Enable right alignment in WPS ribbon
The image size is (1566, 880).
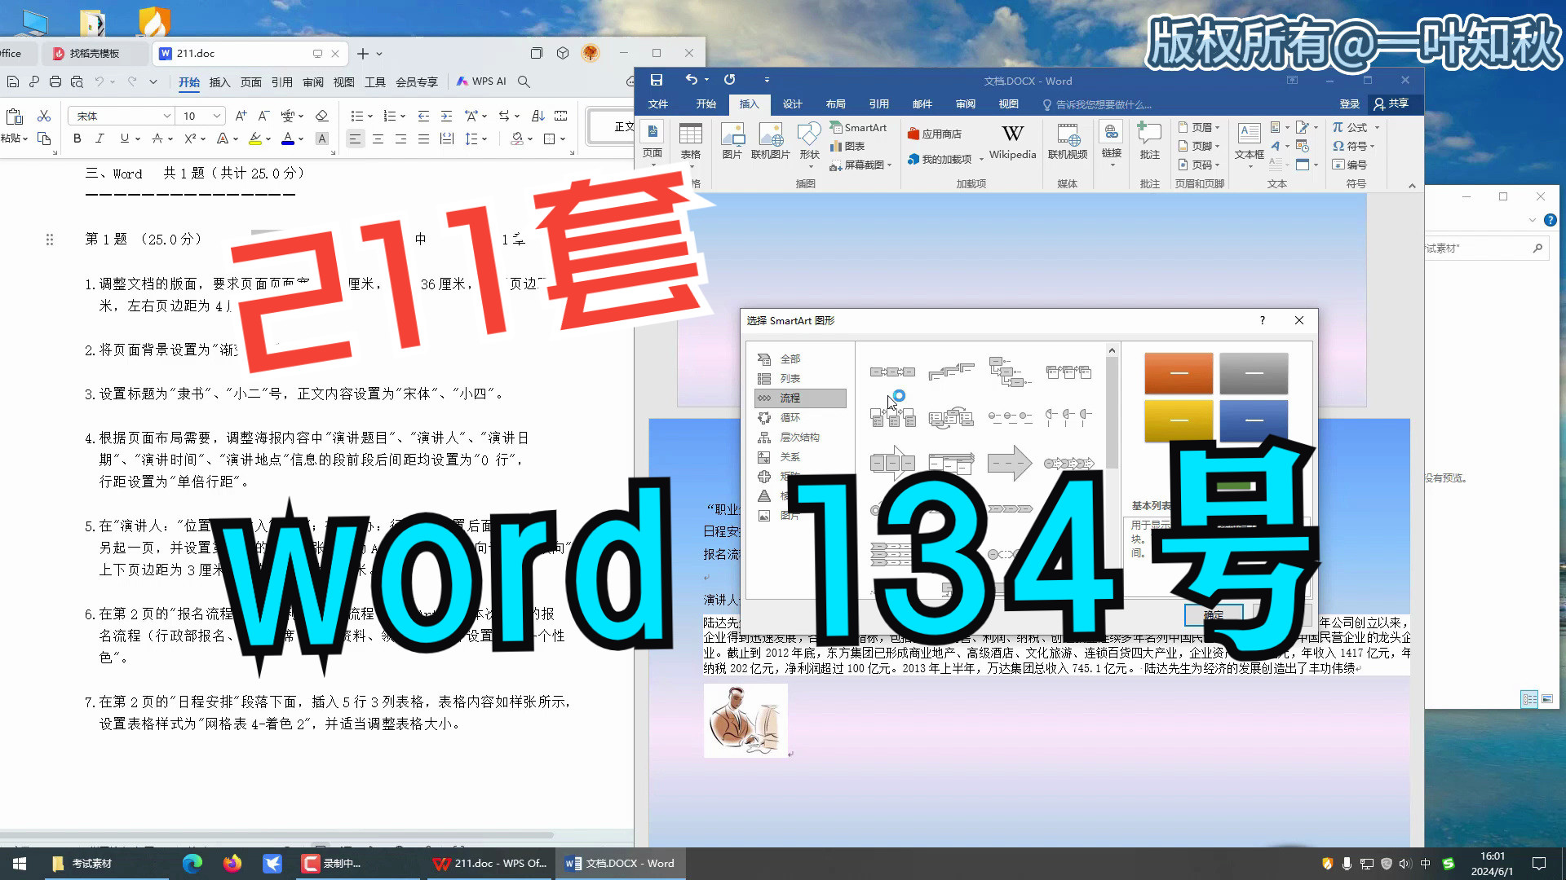pos(400,139)
